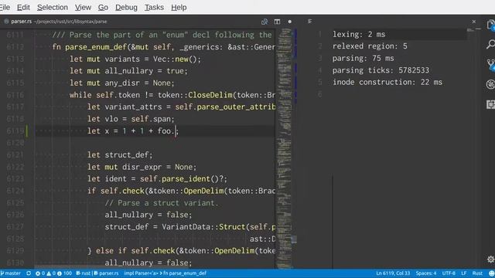Open the View menu
The height and width of the screenshot is (278, 495).
83,7
